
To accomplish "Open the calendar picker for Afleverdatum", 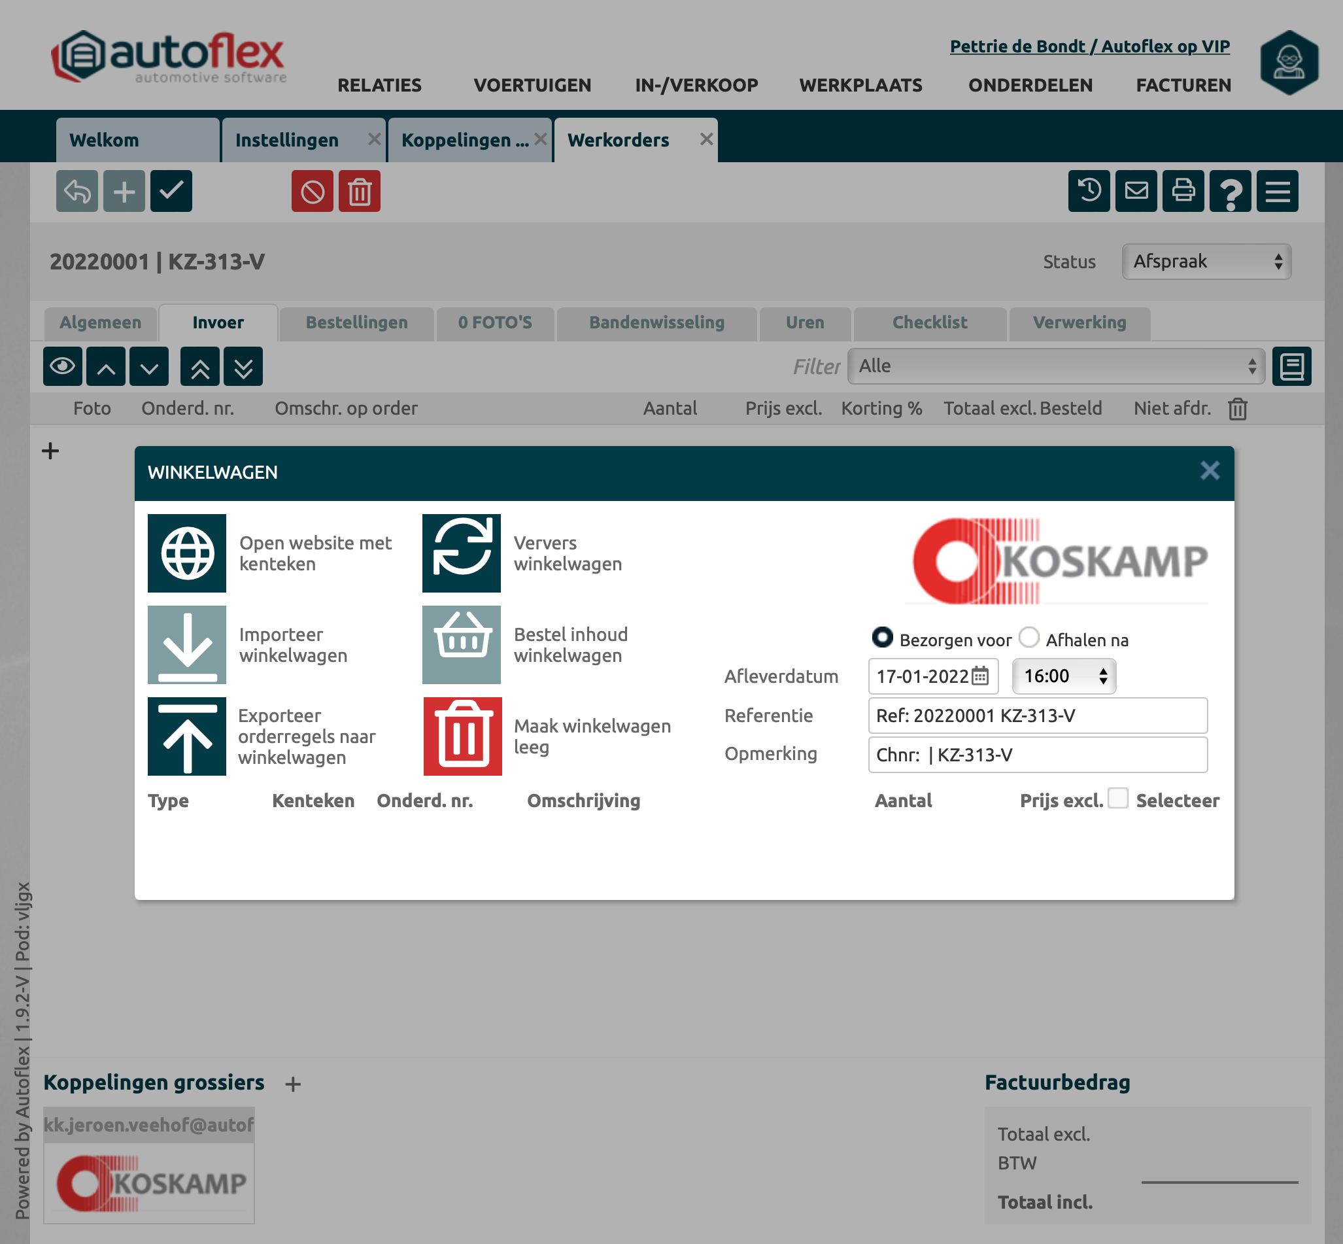I will click(x=980, y=675).
